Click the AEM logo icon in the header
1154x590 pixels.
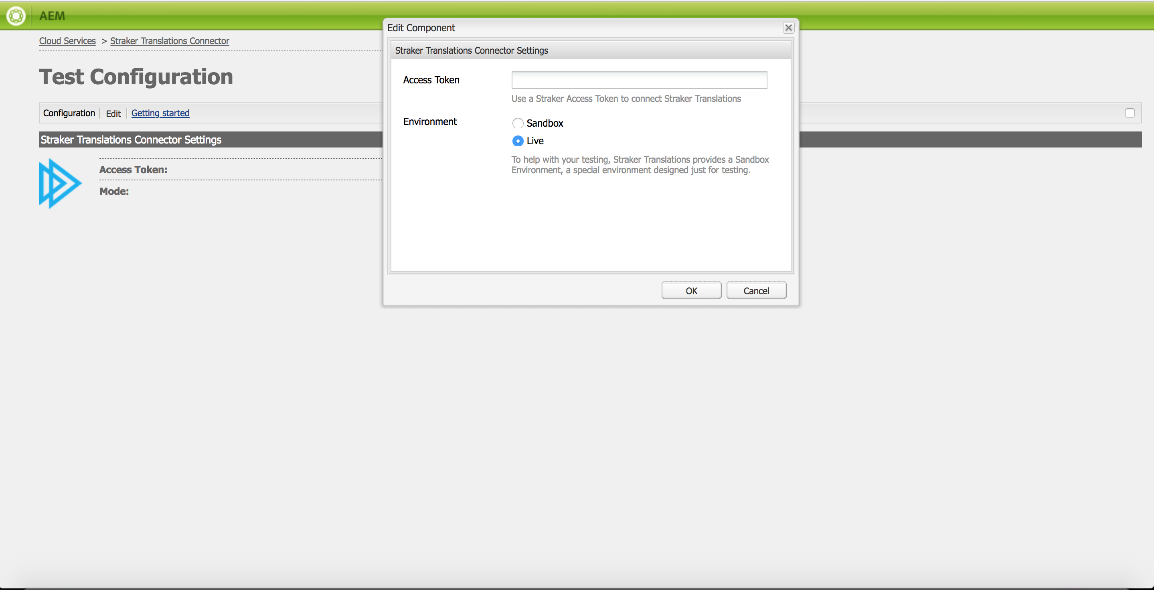[x=16, y=16]
